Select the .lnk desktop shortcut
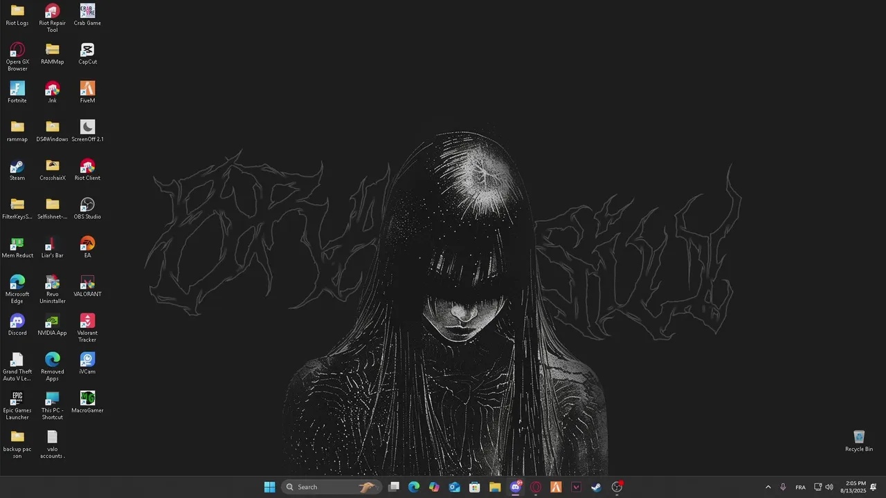886x498 pixels. point(53,93)
